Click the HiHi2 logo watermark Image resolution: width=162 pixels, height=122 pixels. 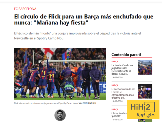pos(143,110)
